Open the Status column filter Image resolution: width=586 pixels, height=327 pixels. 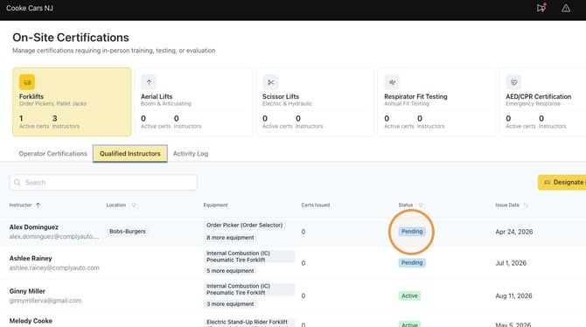pyautogui.click(x=421, y=205)
